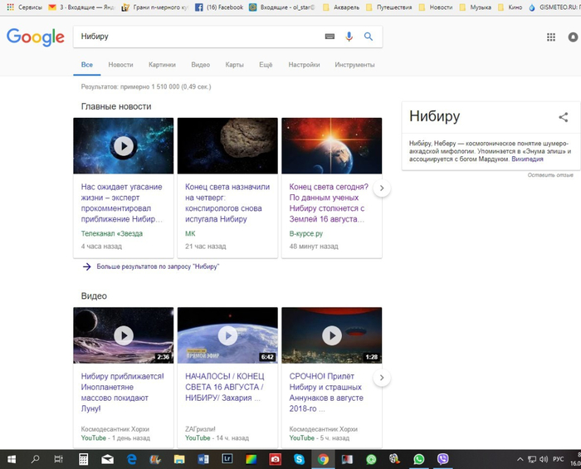Expand the Кино bookmark folder

pyautogui.click(x=510, y=7)
